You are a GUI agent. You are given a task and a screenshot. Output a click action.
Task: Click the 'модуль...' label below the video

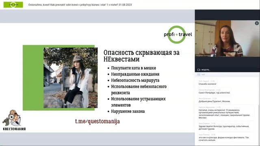(x=206, y=70)
